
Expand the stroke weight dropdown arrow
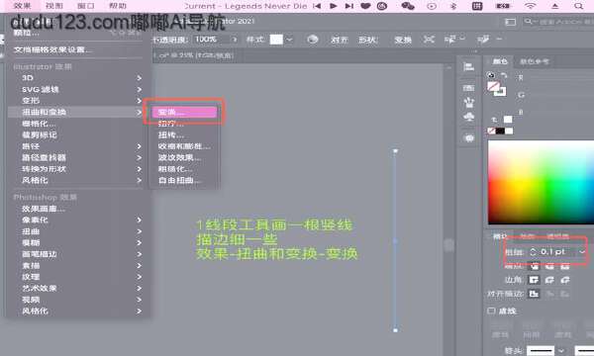[x=582, y=251]
